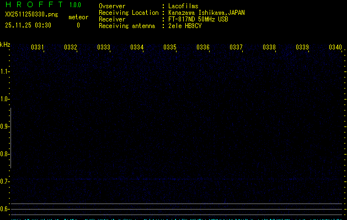Click the meteor count label
Image resolution: width=347 pixels, height=220 pixels.
(x=78, y=17)
